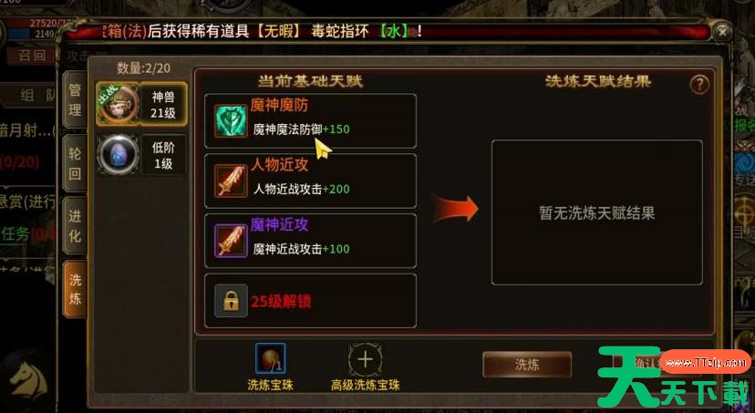Switch to the 进化 side tab
The width and height of the screenshot is (755, 413).
75,225
